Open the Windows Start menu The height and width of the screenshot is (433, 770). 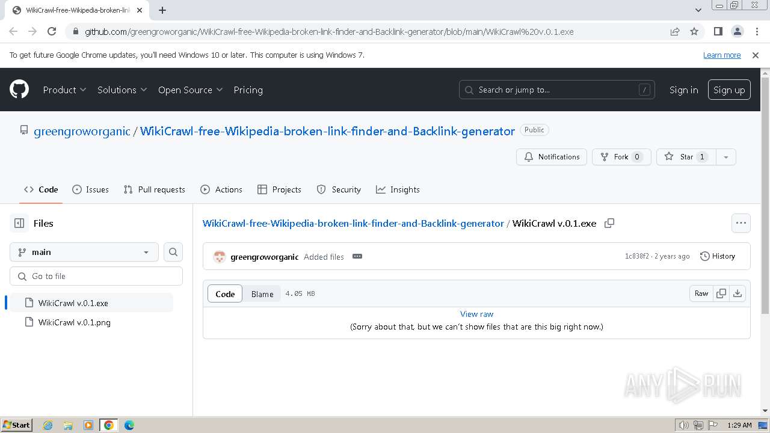coord(17,425)
